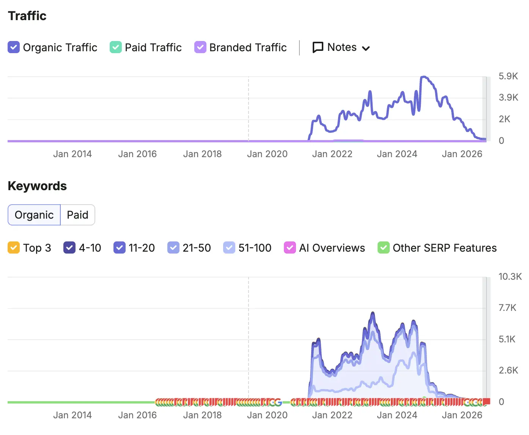
Task: Uncheck the 4-10 positions checkbox
Action: coord(69,248)
